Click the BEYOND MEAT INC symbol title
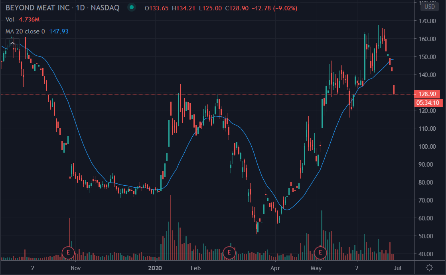Screen dimensions: 446x275 click(x=38, y=8)
